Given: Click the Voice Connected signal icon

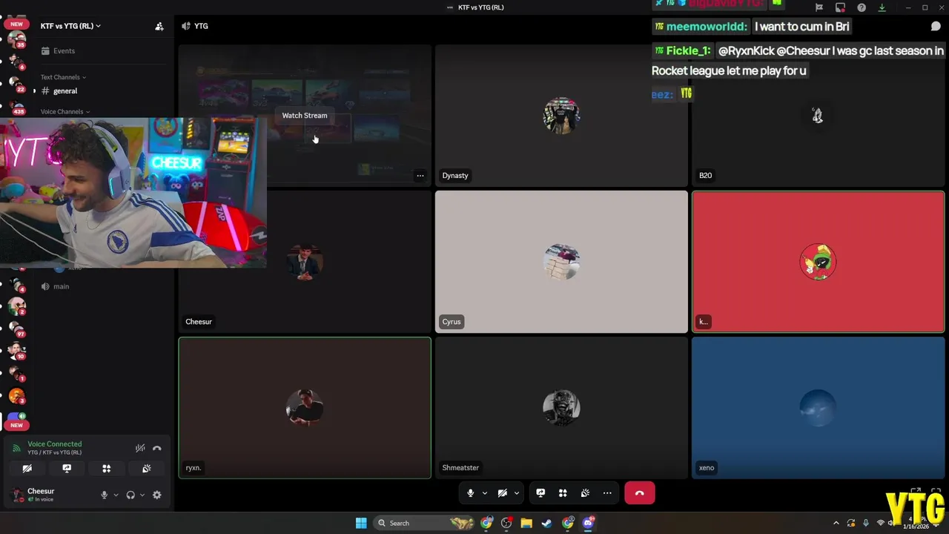Looking at the screenshot, I should tap(16, 448).
